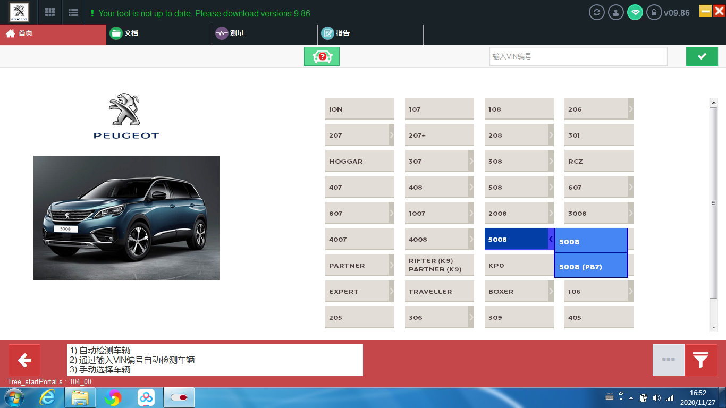Click the model list scrollbar down arrow
Screen dimensions: 726x408
coord(714,328)
